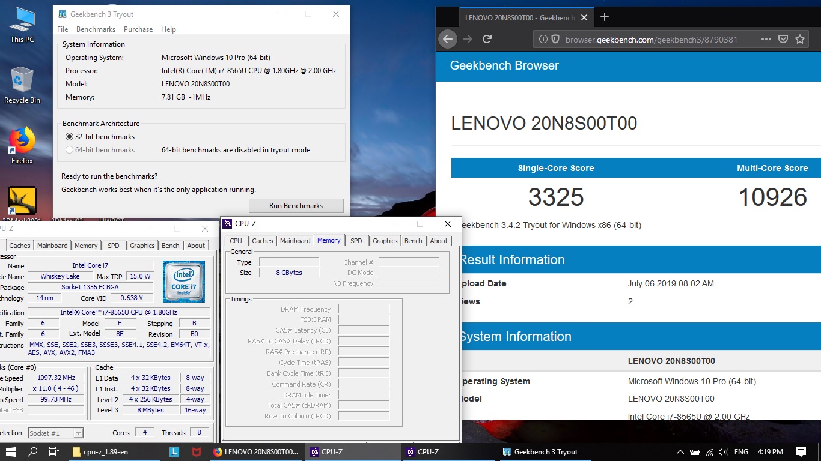Click the Firefox forward arrow
This screenshot has height=461, width=821.
468,39
